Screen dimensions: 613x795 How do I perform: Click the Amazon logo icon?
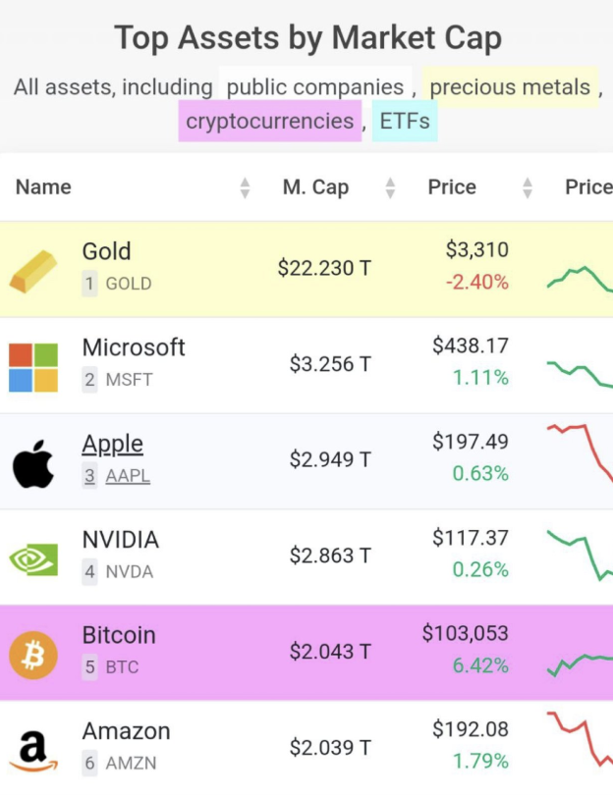pyautogui.click(x=33, y=751)
